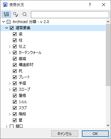Select the 柱 row label
The width and height of the screenshot is (111, 139).
(x=21, y=40)
